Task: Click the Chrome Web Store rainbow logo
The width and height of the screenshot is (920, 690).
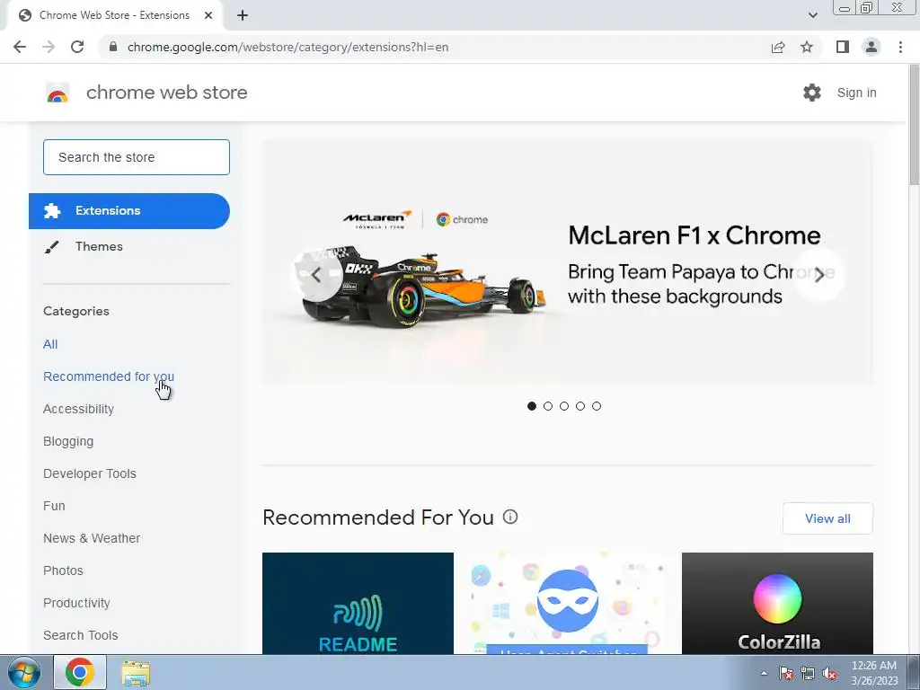Action: coord(57,93)
